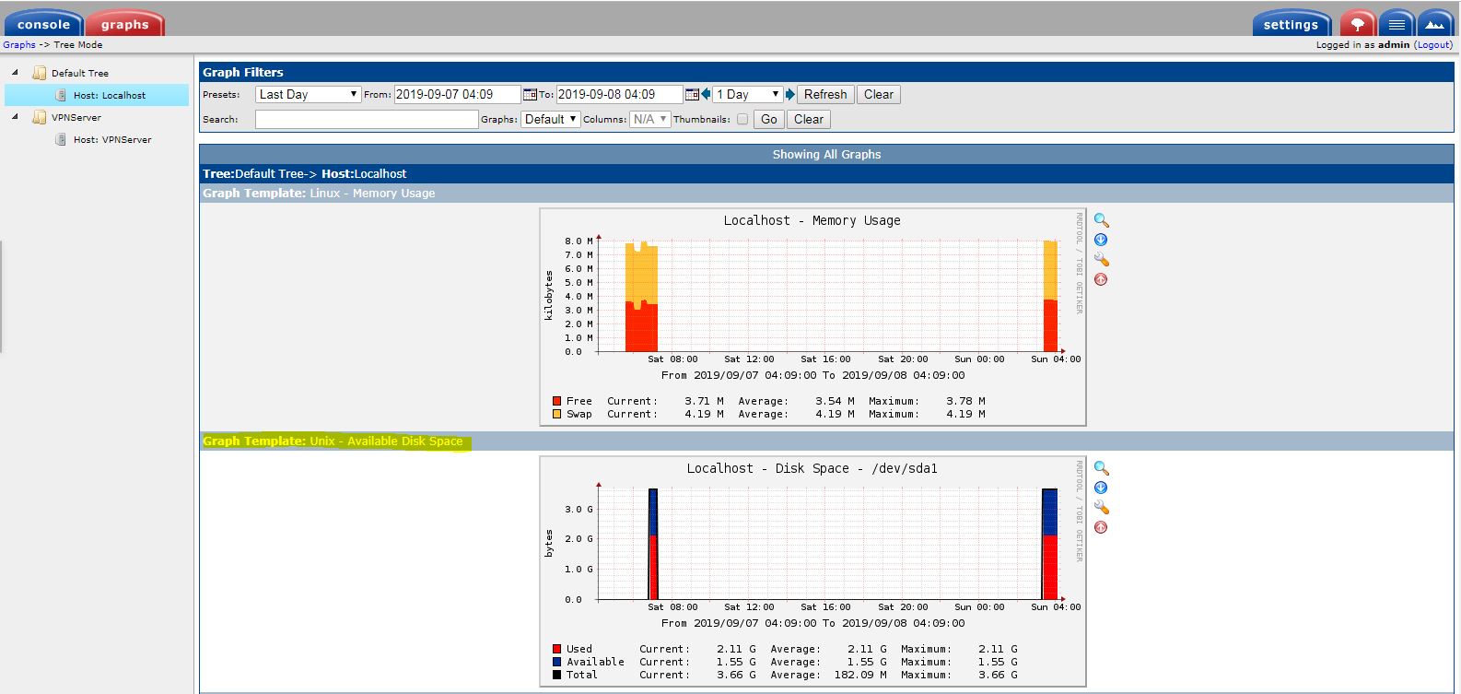Toggle the Thumbnails checkbox
Viewport: 1461px width, 694px height.
tap(742, 120)
